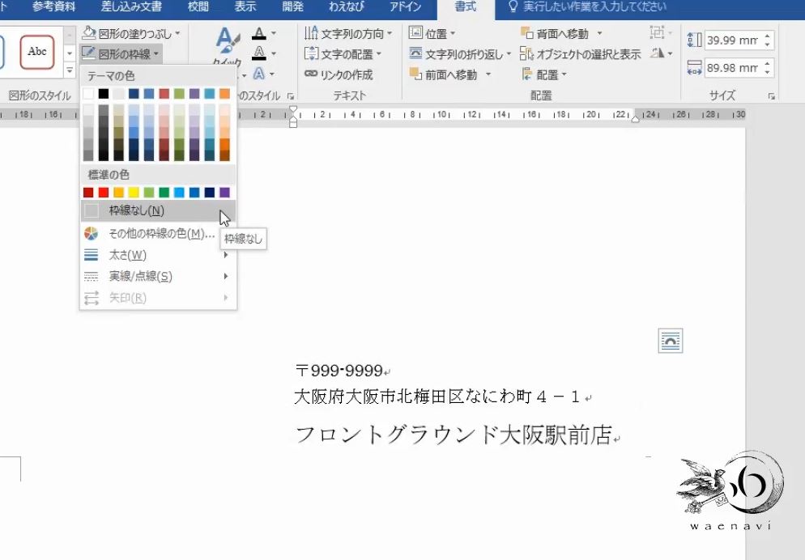This screenshot has height=560, width=805.
Task: Click the layout options icon beside the text box
Action: [x=671, y=341]
